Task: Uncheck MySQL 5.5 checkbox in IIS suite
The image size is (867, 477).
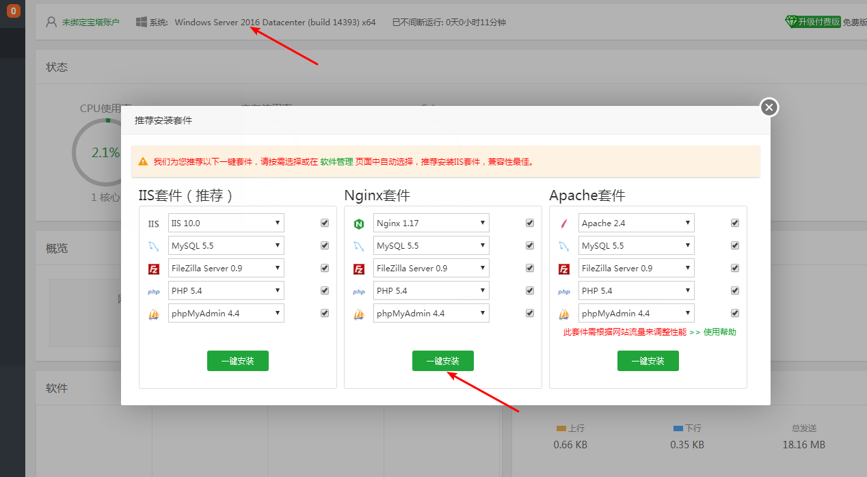Action: pos(325,245)
